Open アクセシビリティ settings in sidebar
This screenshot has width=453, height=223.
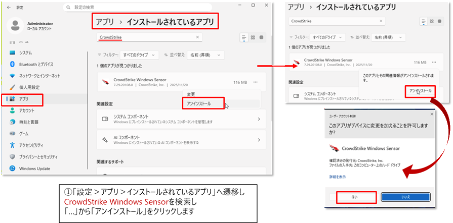(34, 145)
